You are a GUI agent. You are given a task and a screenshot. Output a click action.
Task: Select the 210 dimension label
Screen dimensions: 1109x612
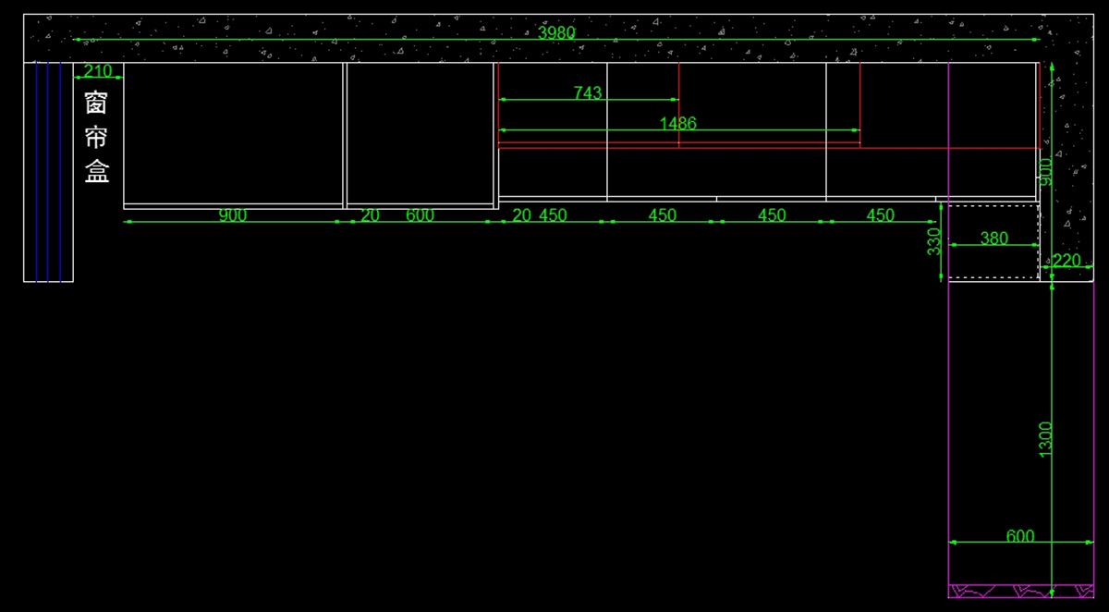[x=98, y=71]
